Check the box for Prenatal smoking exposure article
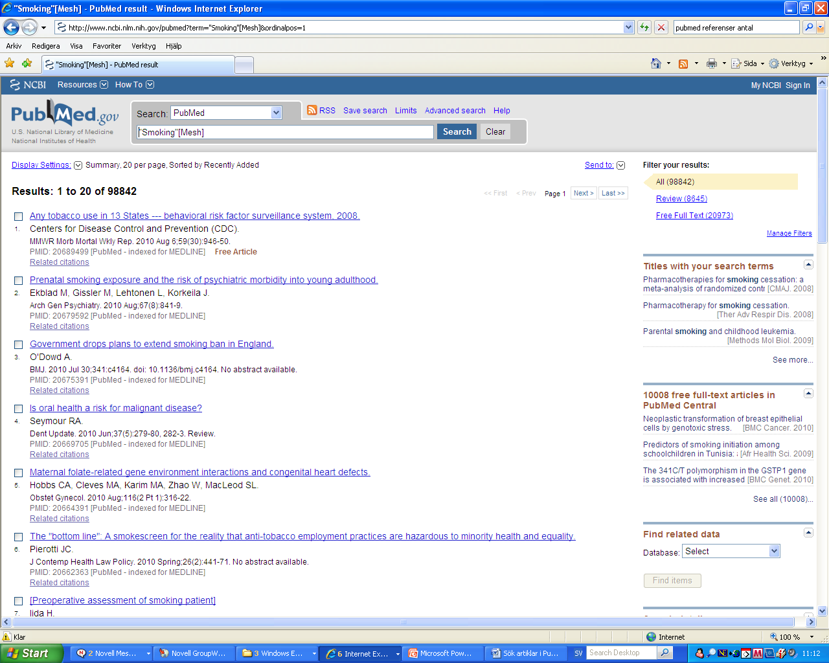Viewport: 829px width, 663px height. (x=18, y=280)
